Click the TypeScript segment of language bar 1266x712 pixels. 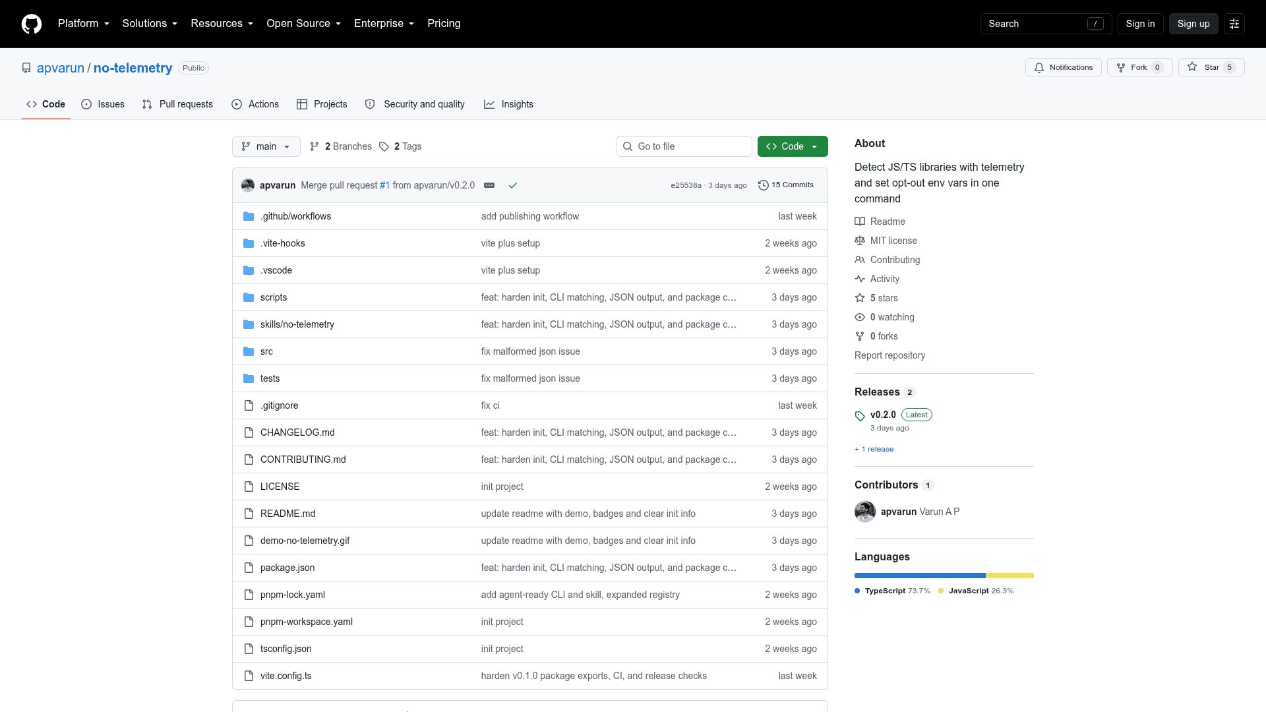[920, 576]
